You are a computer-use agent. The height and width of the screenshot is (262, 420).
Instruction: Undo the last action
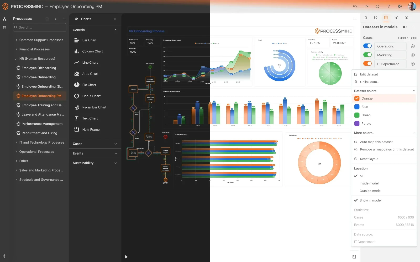[355, 7]
